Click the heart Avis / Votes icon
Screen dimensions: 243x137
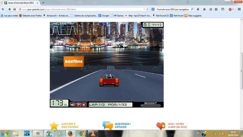point(161,126)
